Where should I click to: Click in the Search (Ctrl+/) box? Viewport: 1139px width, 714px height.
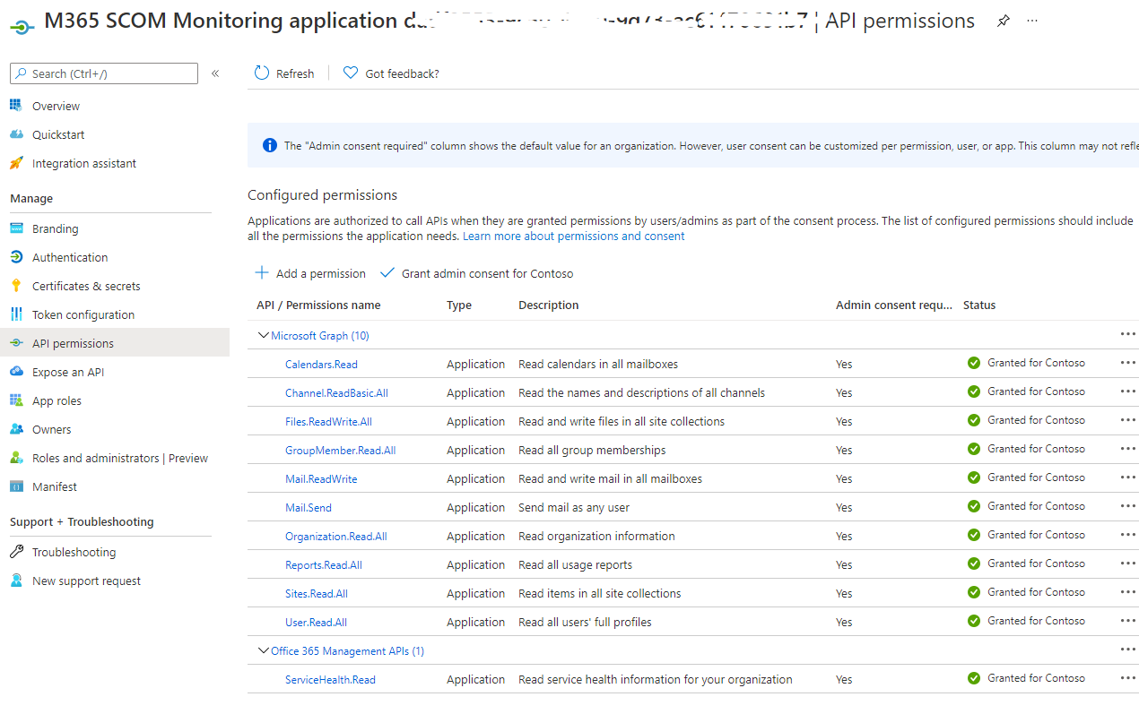click(x=104, y=73)
